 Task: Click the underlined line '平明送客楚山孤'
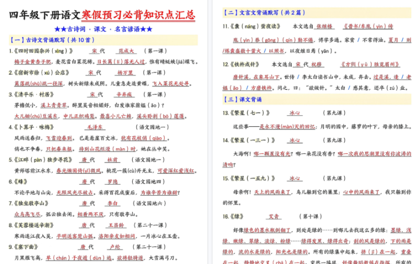[x=75, y=236]
